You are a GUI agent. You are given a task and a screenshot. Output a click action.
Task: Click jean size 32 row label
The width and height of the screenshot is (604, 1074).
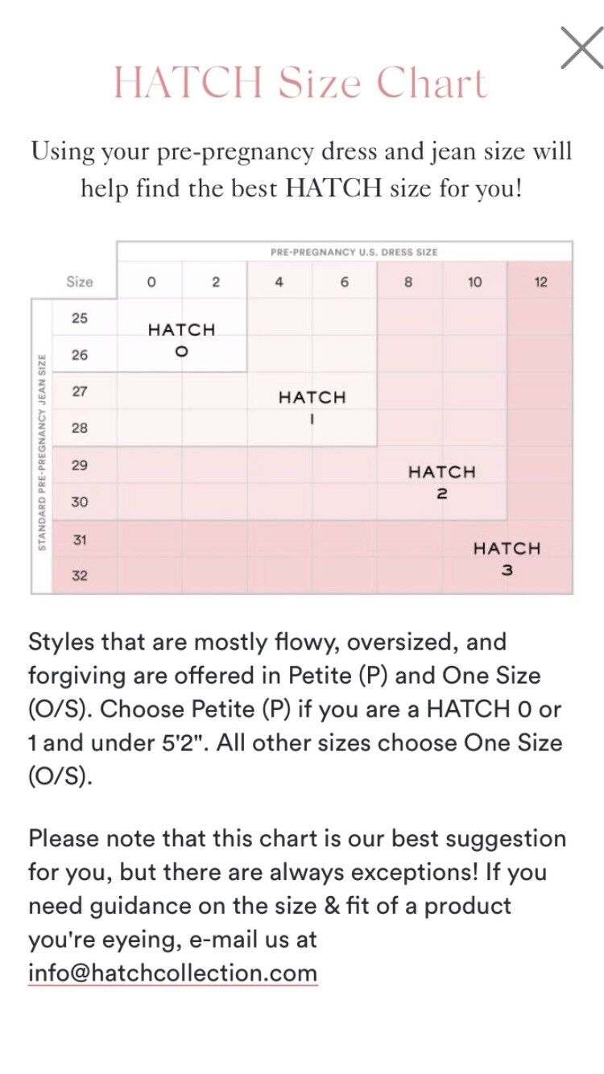[x=80, y=576]
